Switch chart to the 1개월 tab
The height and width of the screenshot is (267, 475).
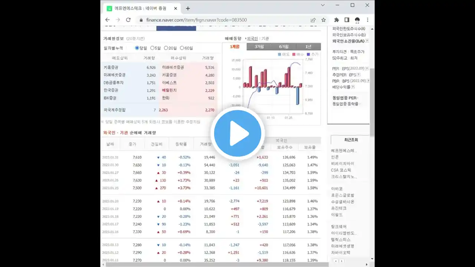(x=235, y=47)
